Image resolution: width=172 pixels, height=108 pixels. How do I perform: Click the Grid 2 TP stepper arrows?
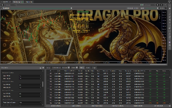[40, 85]
